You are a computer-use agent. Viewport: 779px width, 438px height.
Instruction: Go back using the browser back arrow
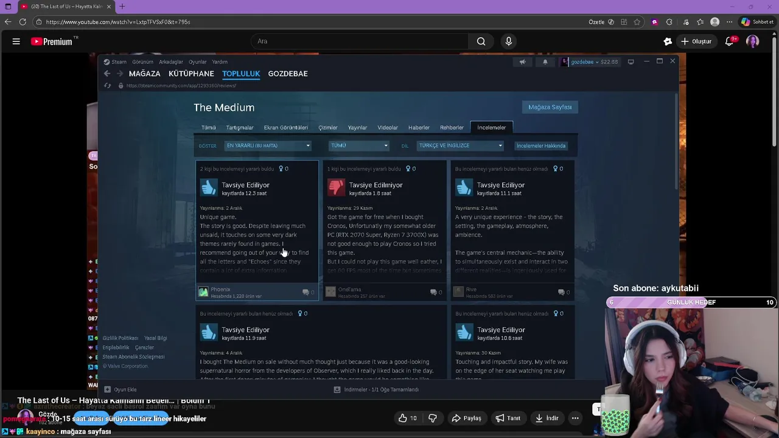(x=8, y=22)
